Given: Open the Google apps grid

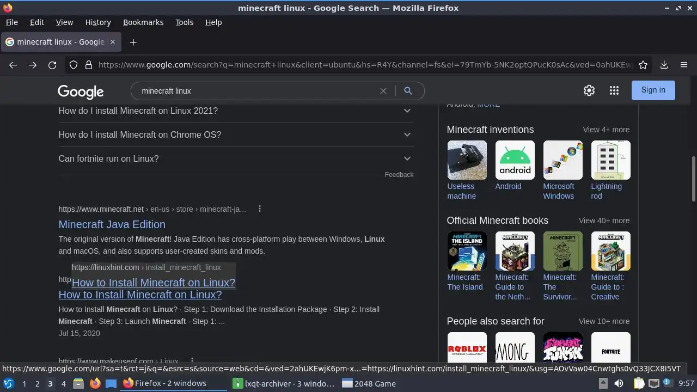Looking at the screenshot, I should 614,90.
